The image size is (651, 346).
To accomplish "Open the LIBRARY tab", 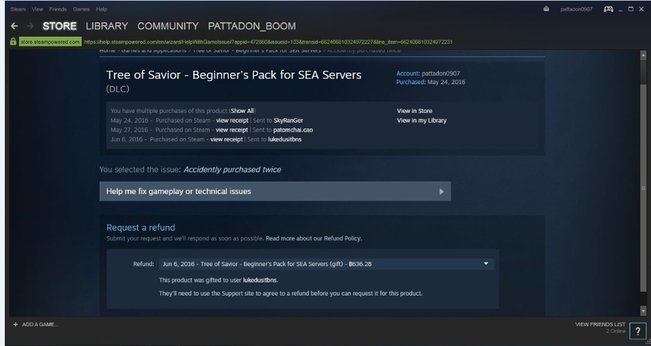I will point(107,26).
